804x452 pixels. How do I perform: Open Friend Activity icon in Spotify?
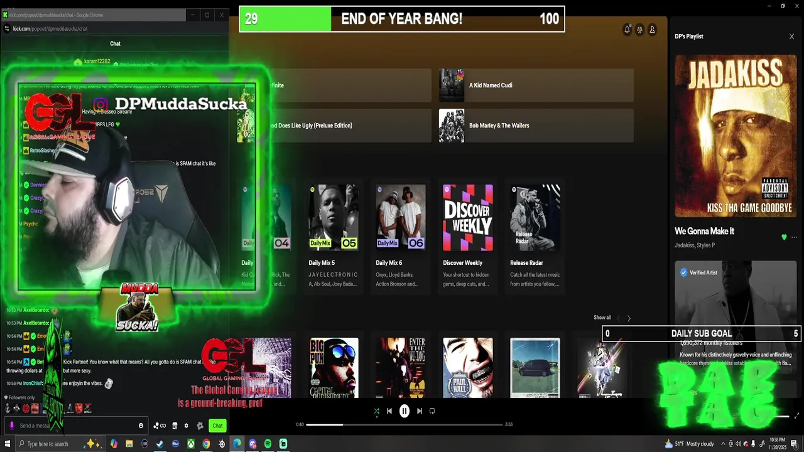[x=639, y=30]
